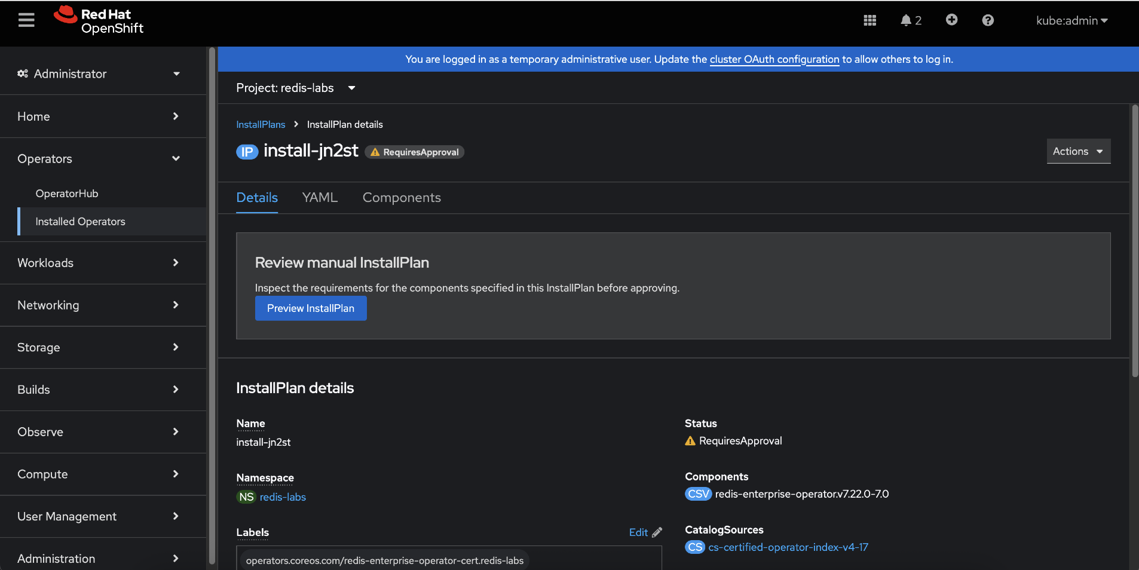
Task: Open the Project redis-labs selector
Action: (296, 88)
